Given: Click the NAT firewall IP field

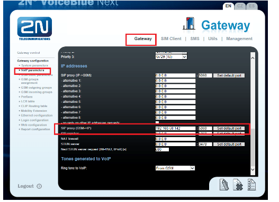Looking at the screenshot, I should (175, 139).
